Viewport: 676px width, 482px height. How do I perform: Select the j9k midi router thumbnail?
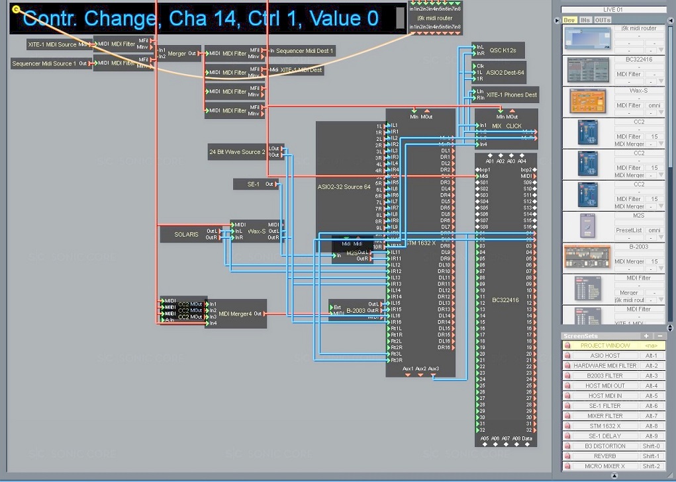coord(587,39)
